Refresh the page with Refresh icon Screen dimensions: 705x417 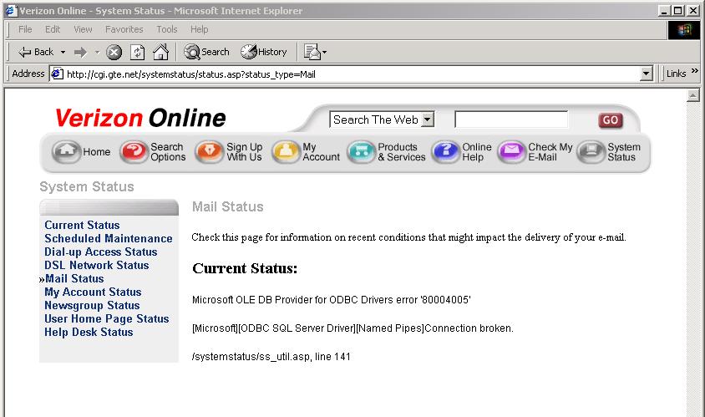(x=137, y=52)
